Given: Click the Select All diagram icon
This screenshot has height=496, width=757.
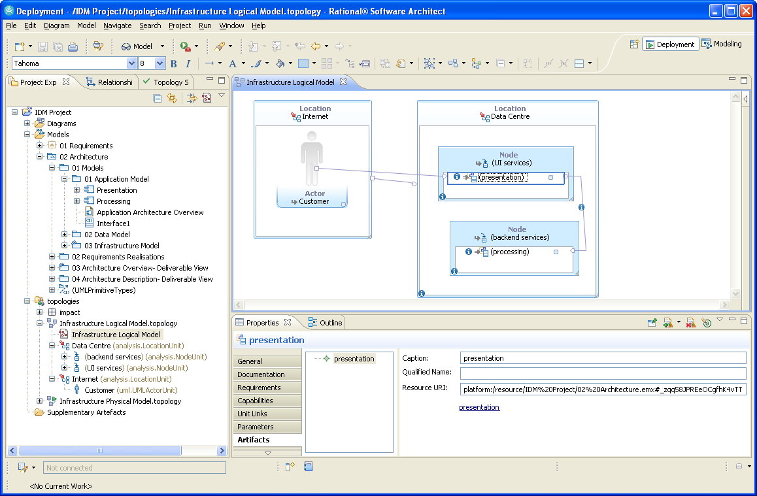Looking at the screenshot, I should tap(429, 63).
